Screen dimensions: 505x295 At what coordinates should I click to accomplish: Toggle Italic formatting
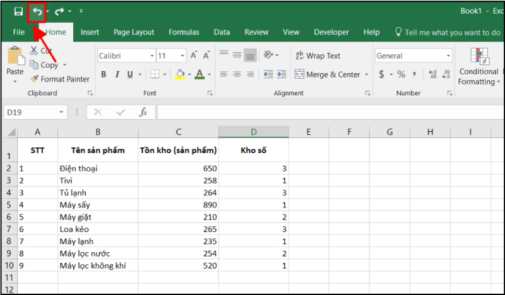117,74
